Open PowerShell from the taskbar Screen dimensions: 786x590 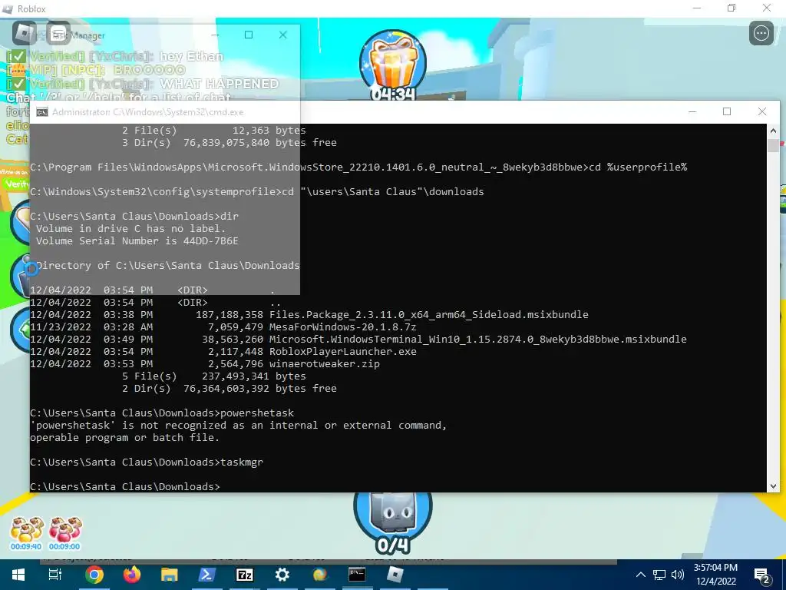point(207,575)
